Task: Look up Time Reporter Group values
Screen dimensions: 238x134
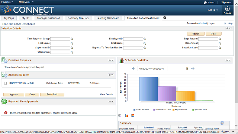Action: (72, 39)
